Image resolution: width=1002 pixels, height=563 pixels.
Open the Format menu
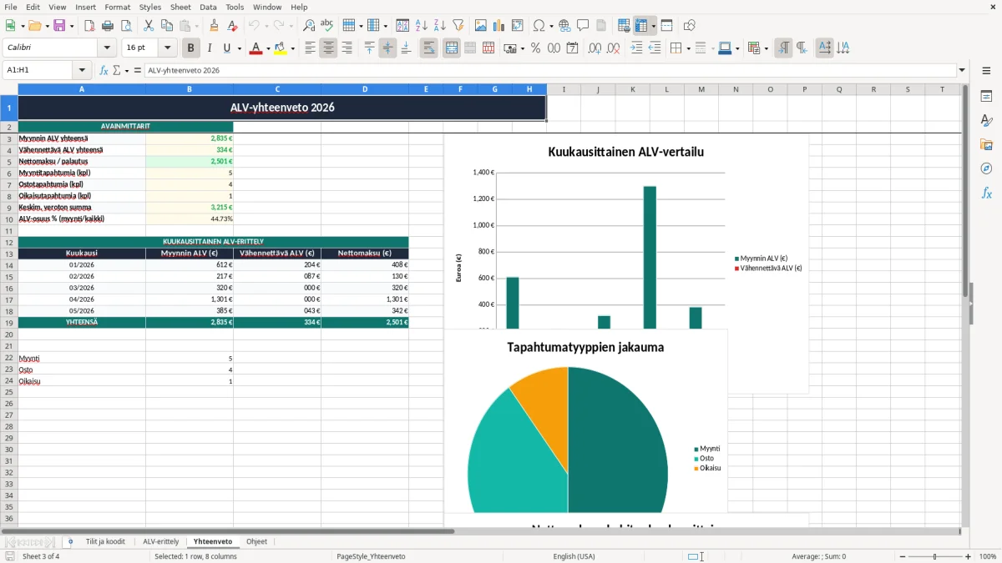click(117, 7)
